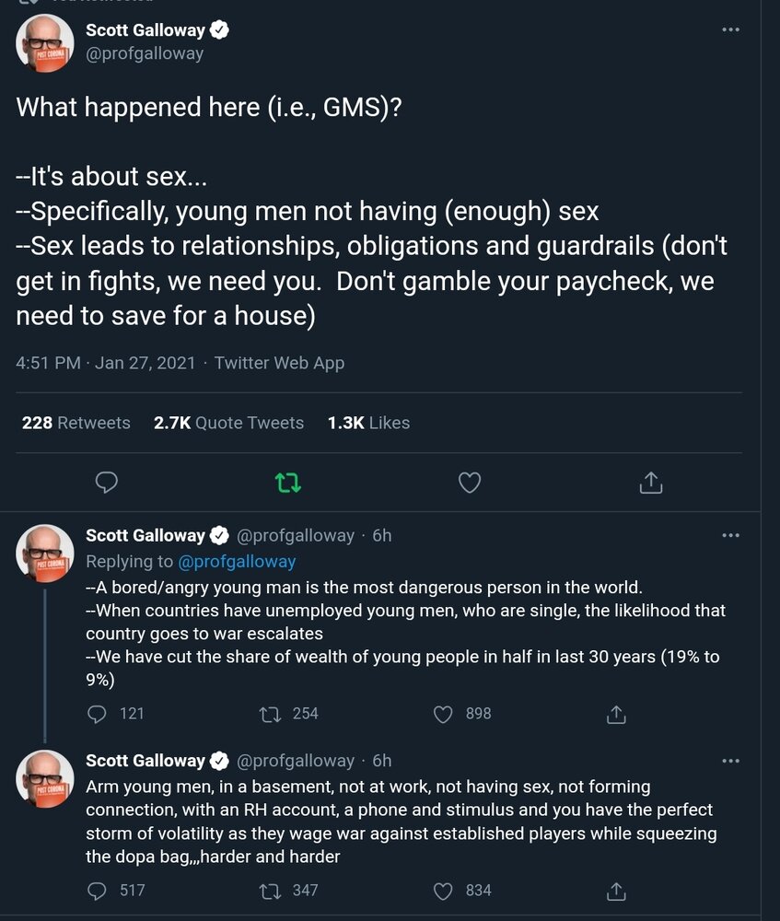Open more options on bored/angry reply
780x921 pixels.
(x=730, y=535)
